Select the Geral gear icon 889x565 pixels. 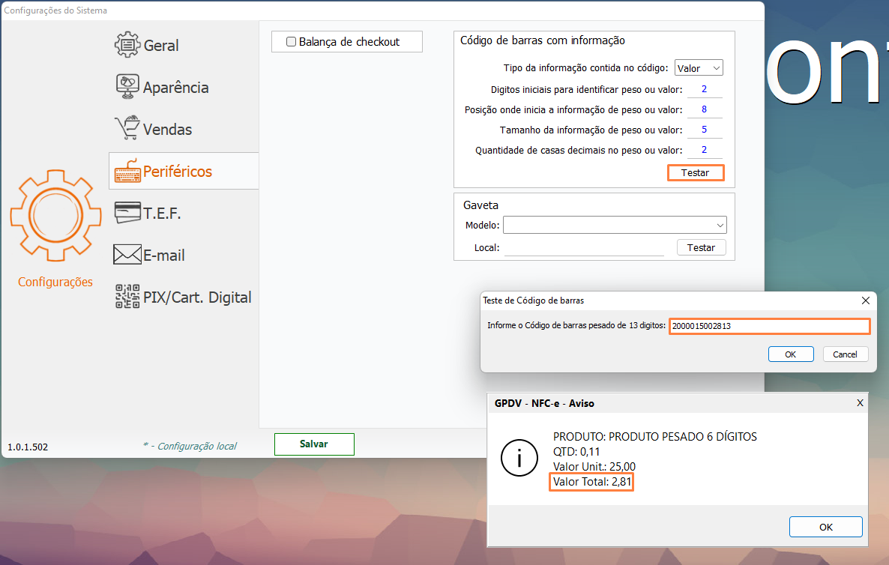click(126, 45)
